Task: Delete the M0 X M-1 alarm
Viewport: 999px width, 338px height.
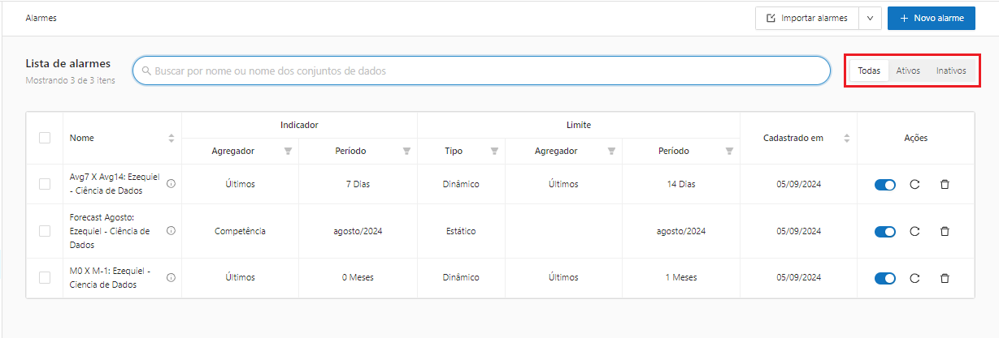Action: pos(945,278)
